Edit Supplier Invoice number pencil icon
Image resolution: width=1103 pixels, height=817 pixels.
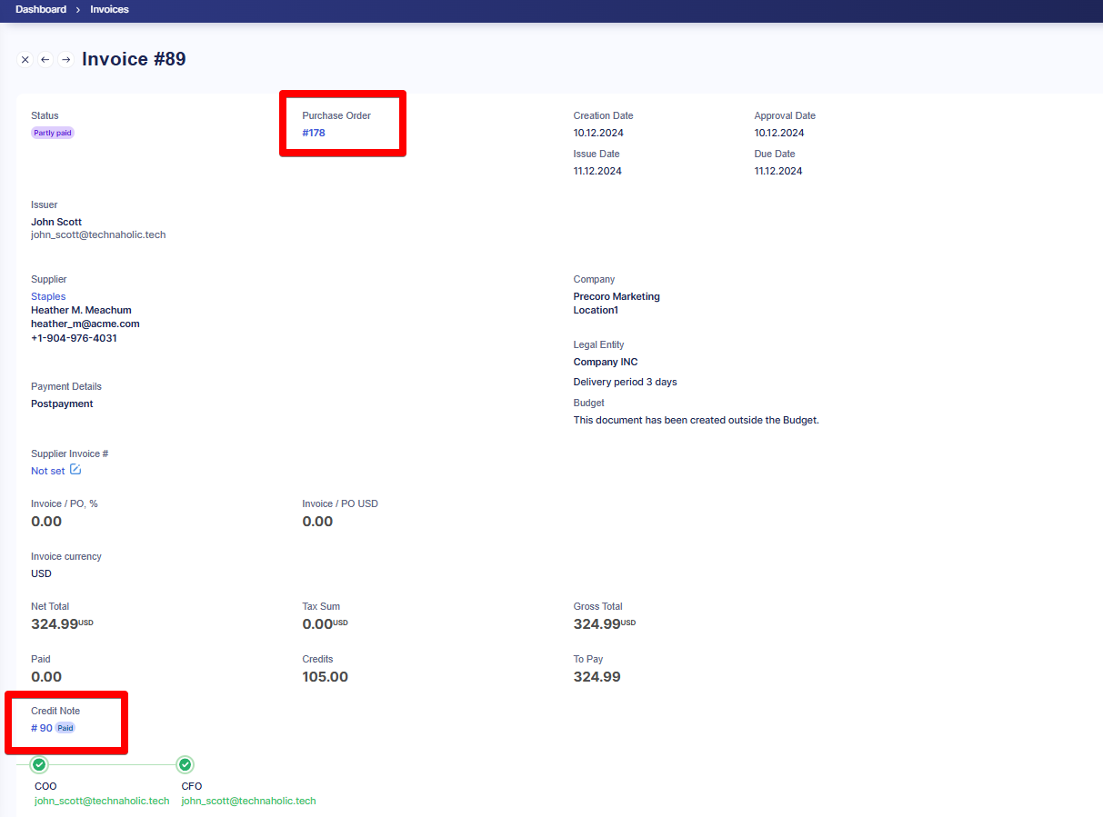point(75,470)
